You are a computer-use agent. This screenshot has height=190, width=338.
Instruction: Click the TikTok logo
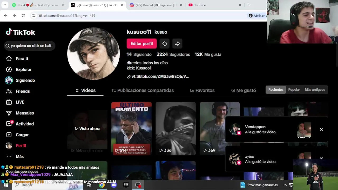[x=21, y=32]
